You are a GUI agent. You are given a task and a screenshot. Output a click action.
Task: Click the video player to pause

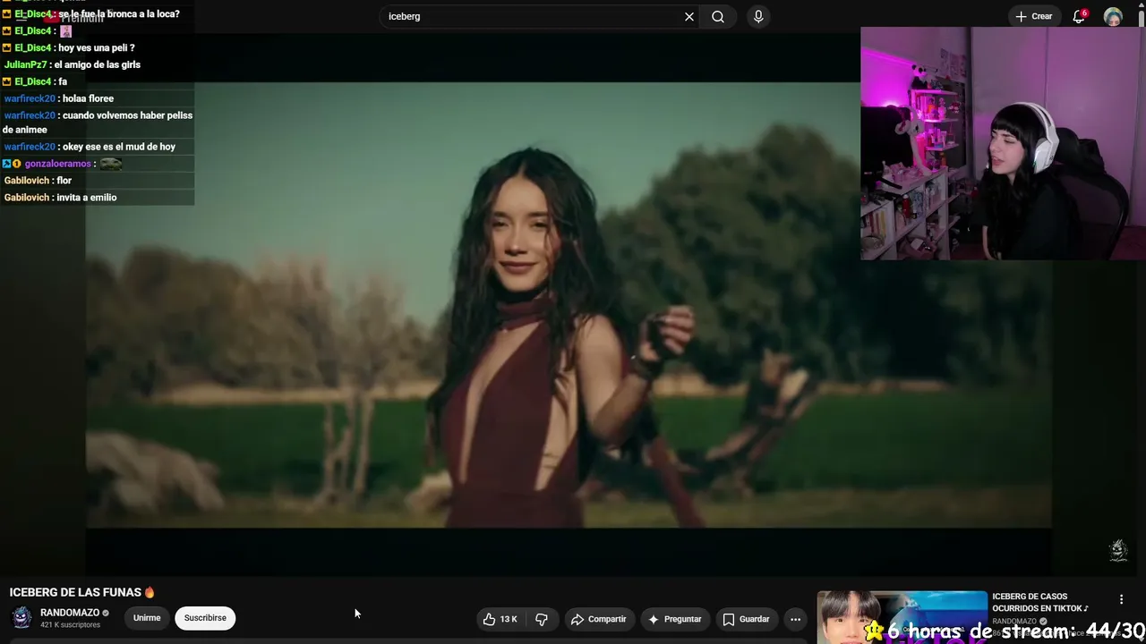pos(569,304)
